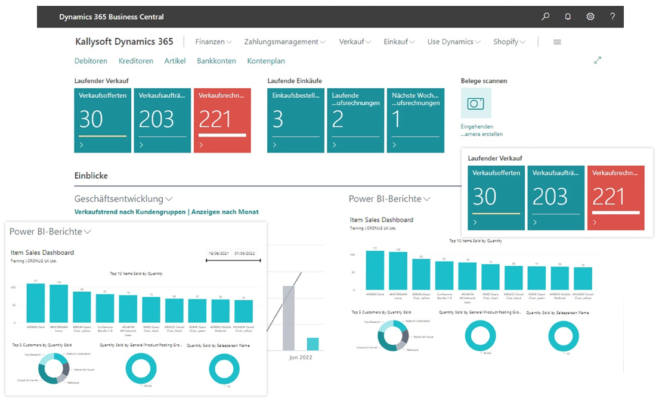This screenshot has height=405, width=662.
Task: Open the help question mark
Action: tap(612, 17)
